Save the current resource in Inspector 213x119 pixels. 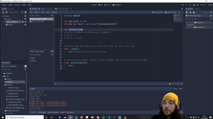(194, 12)
